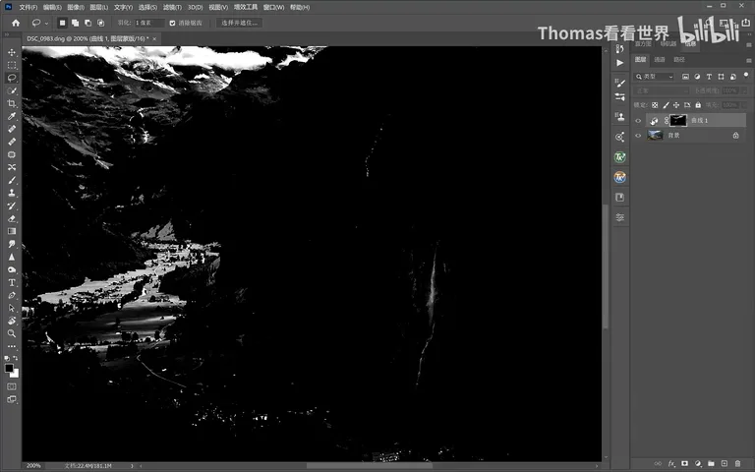
Task: Select the Quick Selection tool
Action: tap(12, 90)
